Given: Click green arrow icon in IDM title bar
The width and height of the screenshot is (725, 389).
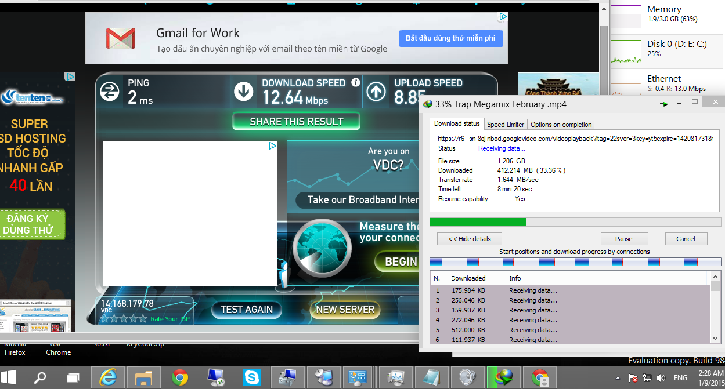Looking at the screenshot, I should 664,104.
